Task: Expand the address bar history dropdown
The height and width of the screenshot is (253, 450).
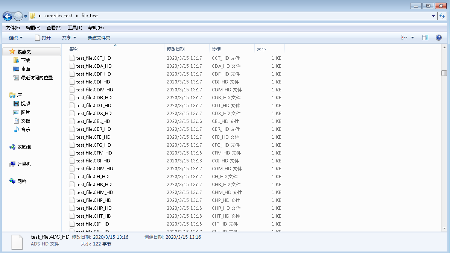Action: 434,16
